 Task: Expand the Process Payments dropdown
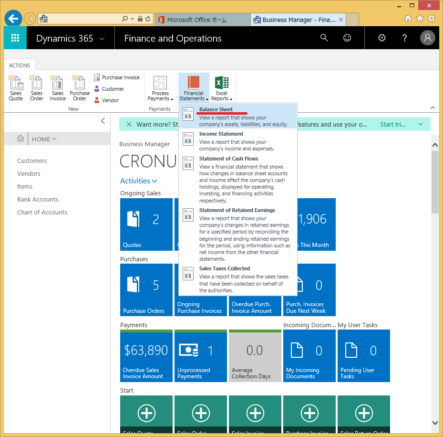click(160, 88)
